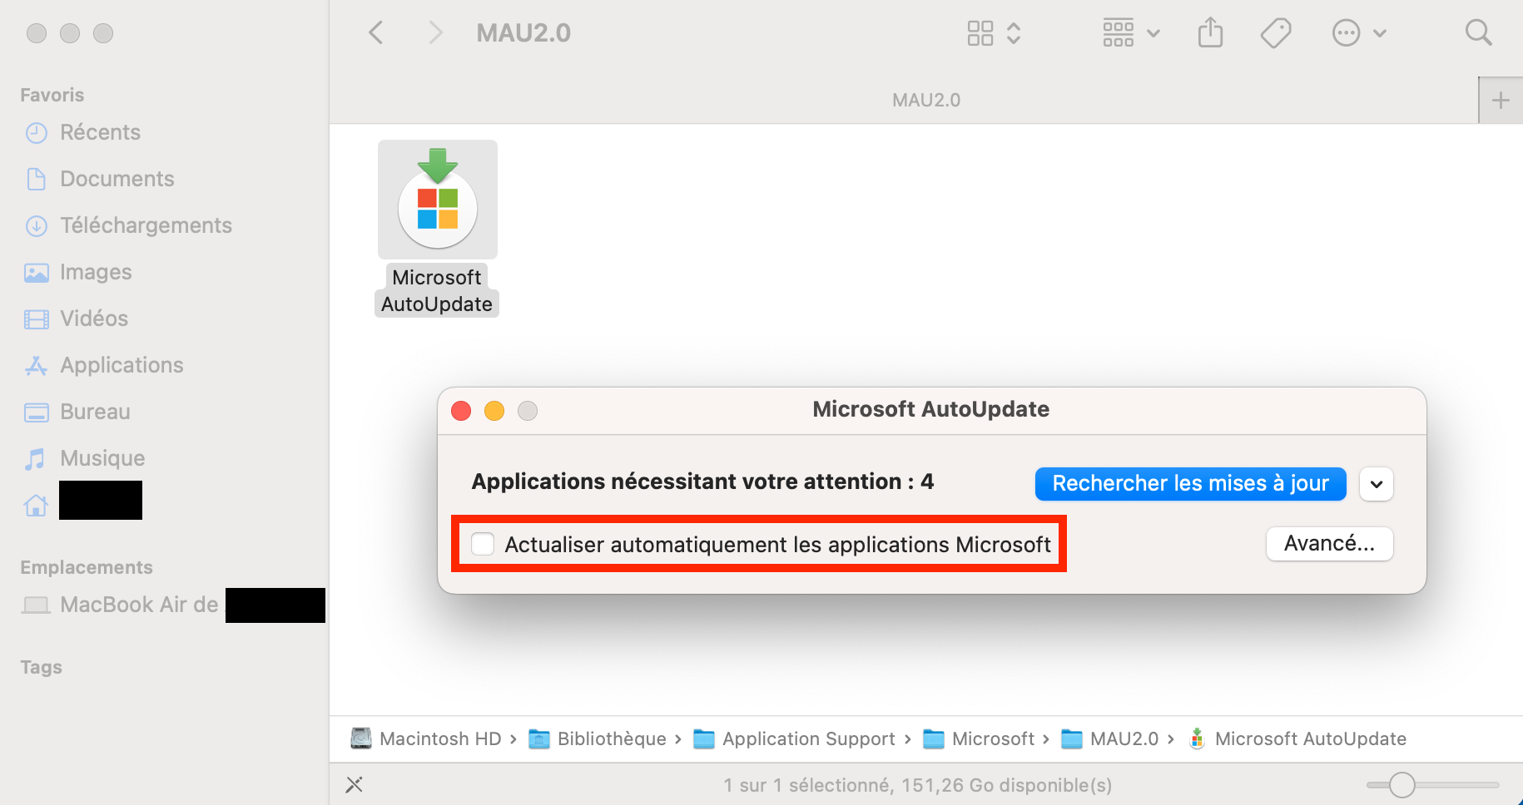Select the Musique sidebar entry
This screenshot has width=1523, height=805.
(x=102, y=457)
